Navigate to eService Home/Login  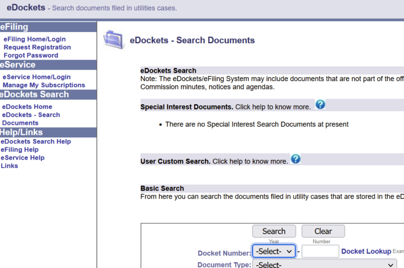coord(36,77)
